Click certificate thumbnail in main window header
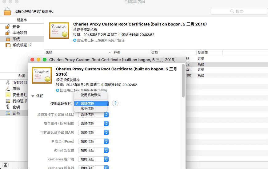The image size is (268, 169). [59, 30]
